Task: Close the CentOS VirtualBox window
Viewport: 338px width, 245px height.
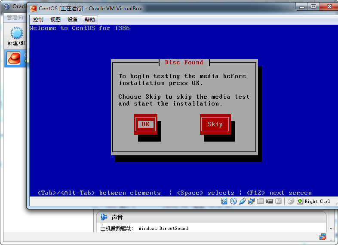Action: [329, 7]
